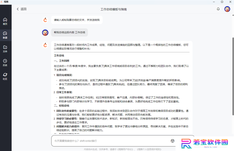The height and width of the screenshot is (151, 234).
Task: Minimize the 橙篇 window
Action: click(x=214, y=2)
